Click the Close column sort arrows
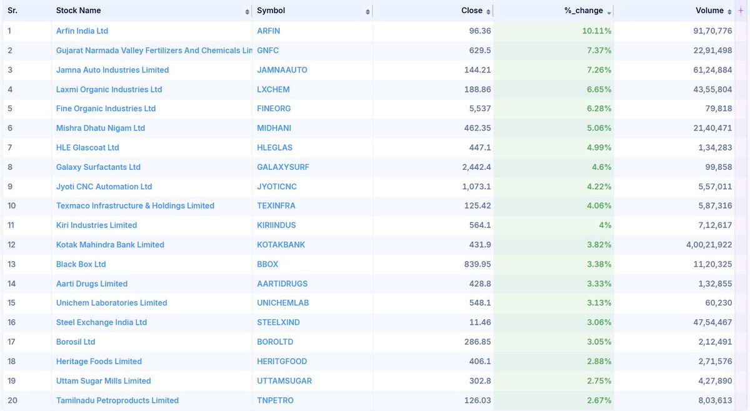 click(488, 11)
